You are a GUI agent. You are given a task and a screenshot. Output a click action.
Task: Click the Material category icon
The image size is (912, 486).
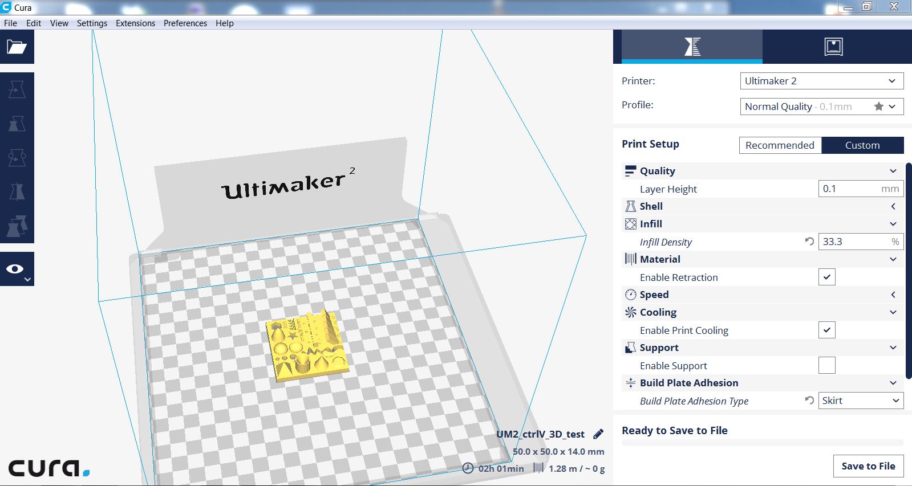point(630,259)
